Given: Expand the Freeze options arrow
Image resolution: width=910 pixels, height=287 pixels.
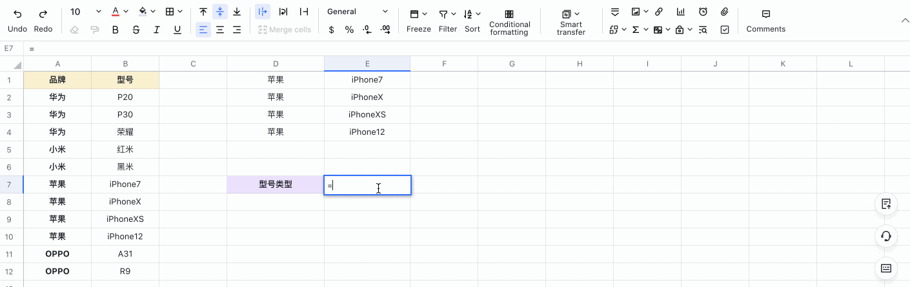Looking at the screenshot, I should tap(425, 14).
